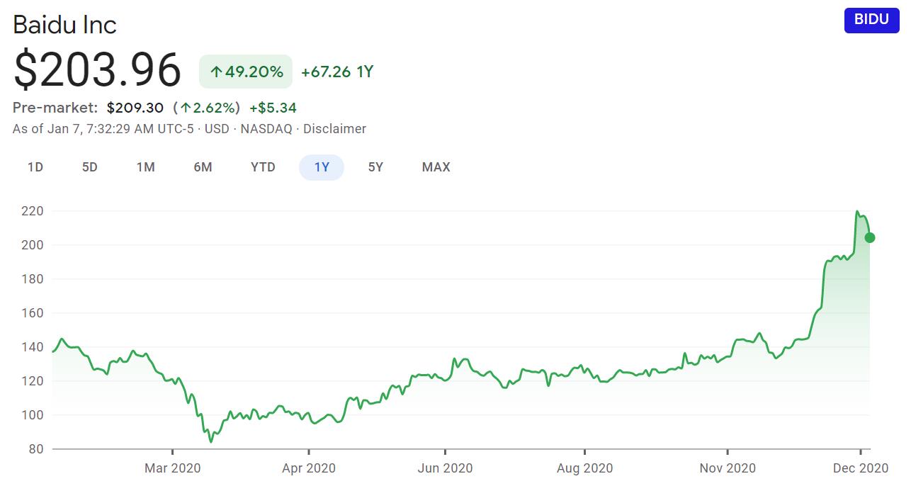Image resolution: width=911 pixels, height=486 pixels.
Task: Select the 6M chart period
Action: pos(203,167)
